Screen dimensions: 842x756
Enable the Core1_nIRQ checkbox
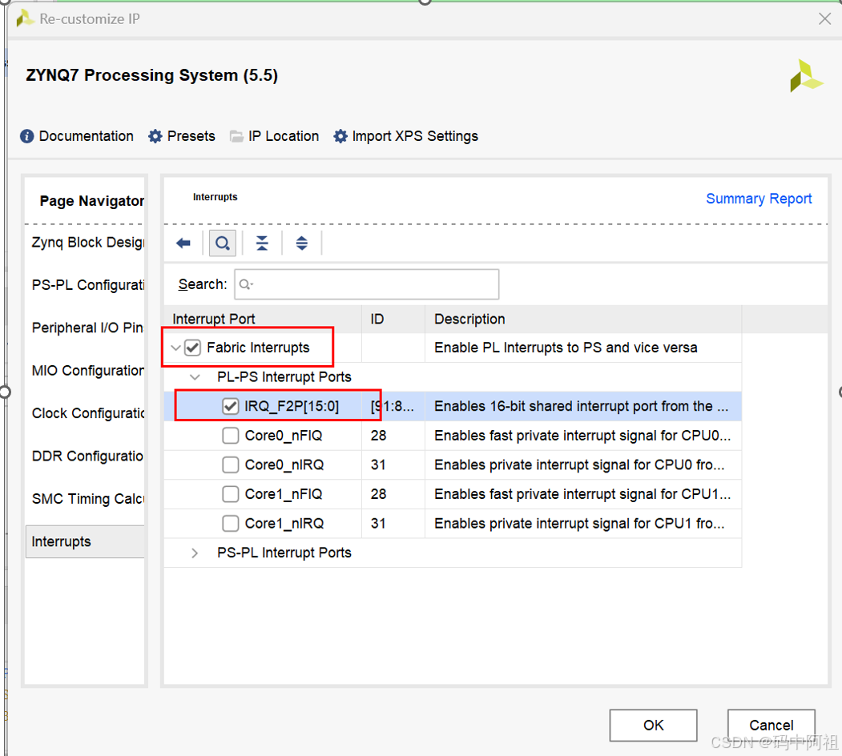[x=231, y=524]
